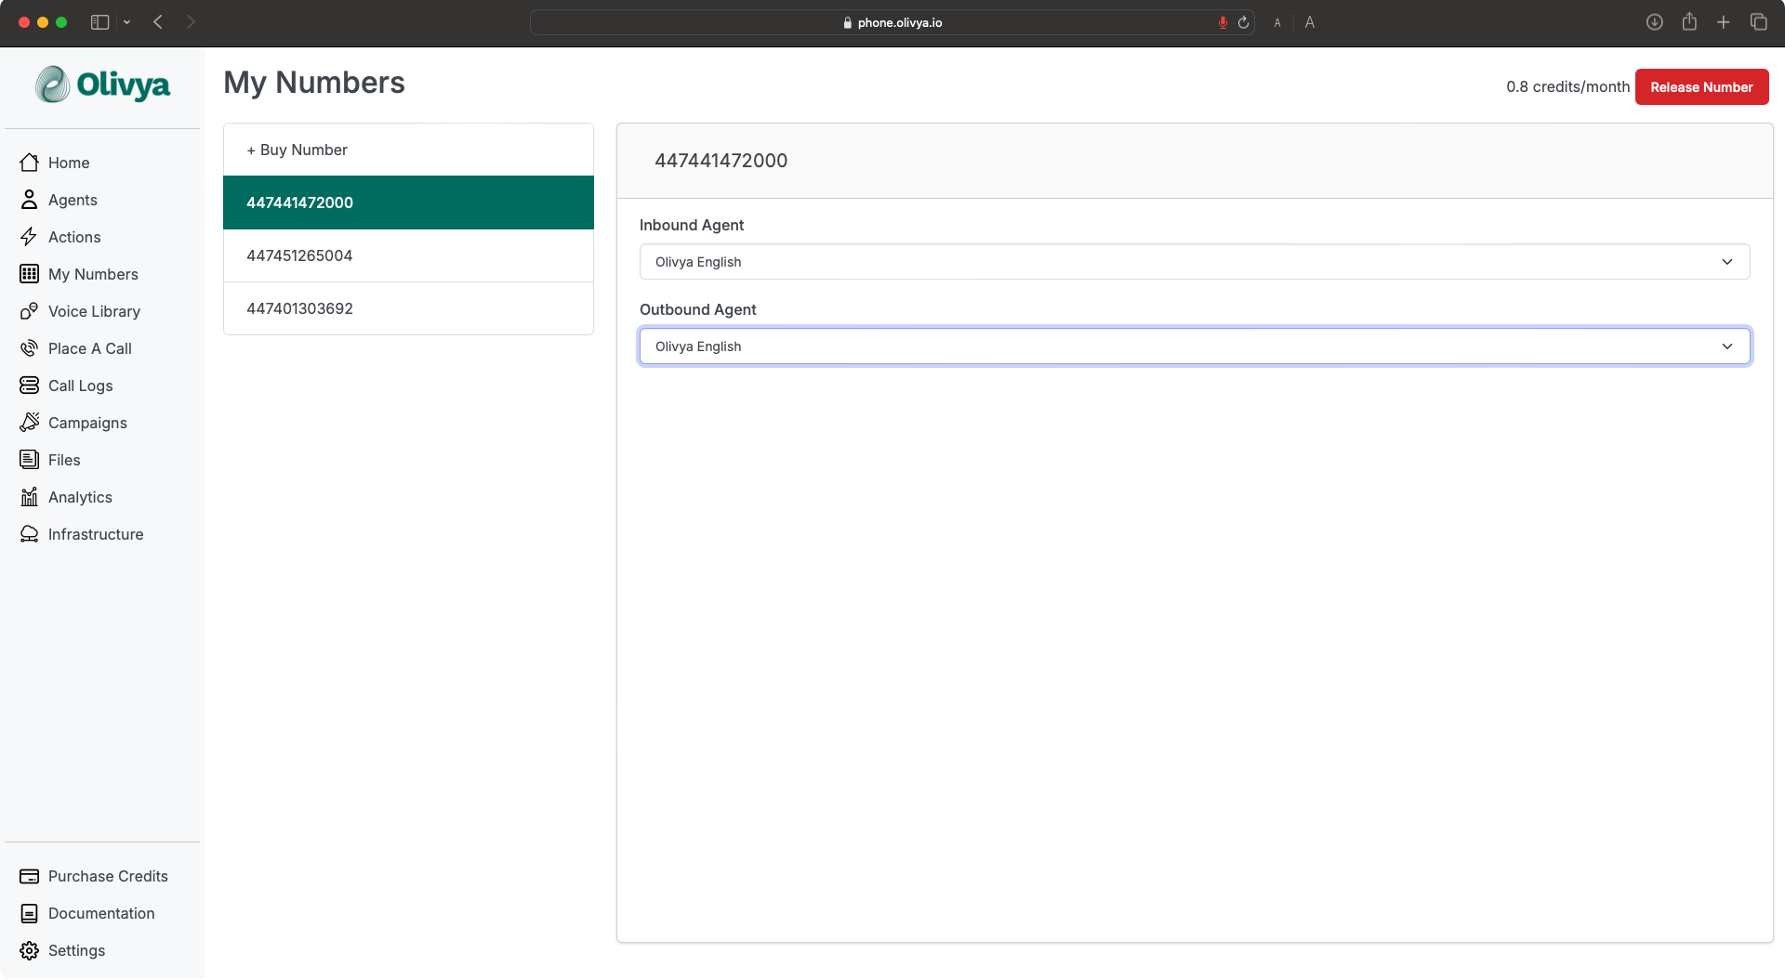Open Call Logs menu item

coord(80,385)
